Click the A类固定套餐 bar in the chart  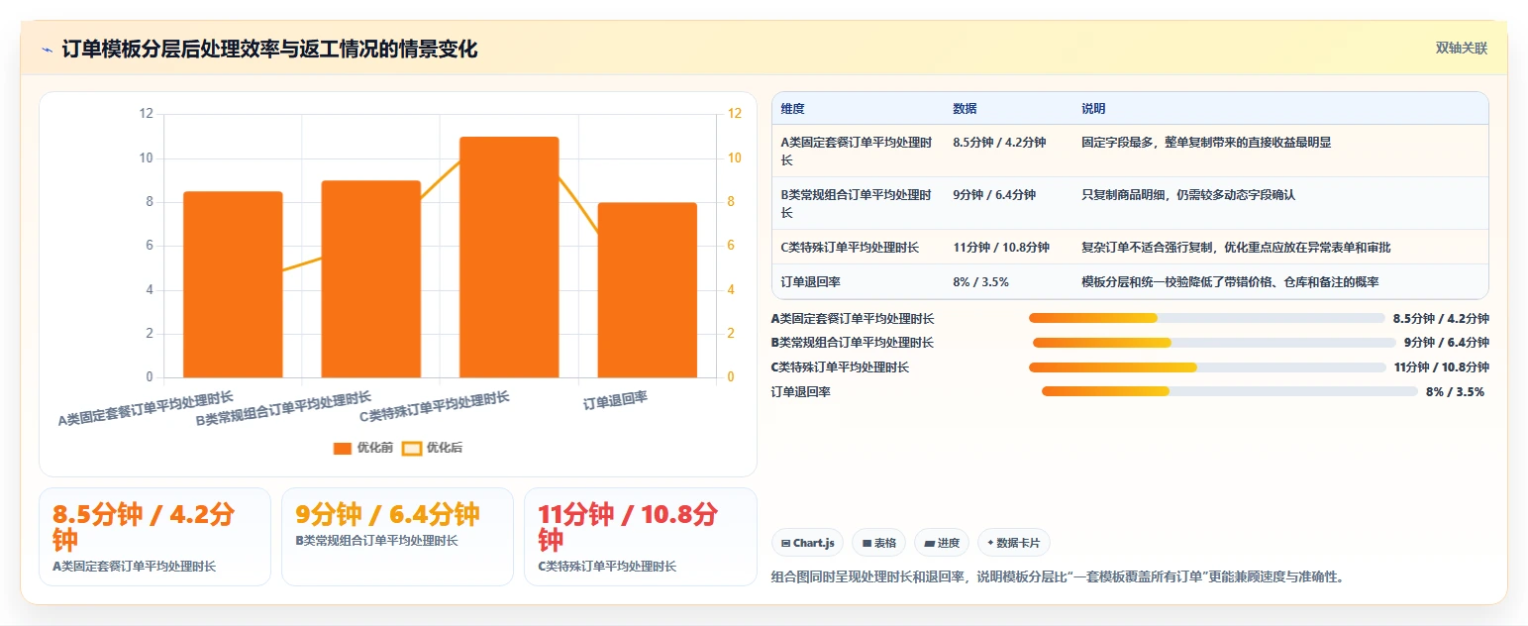tap(233, 284)
